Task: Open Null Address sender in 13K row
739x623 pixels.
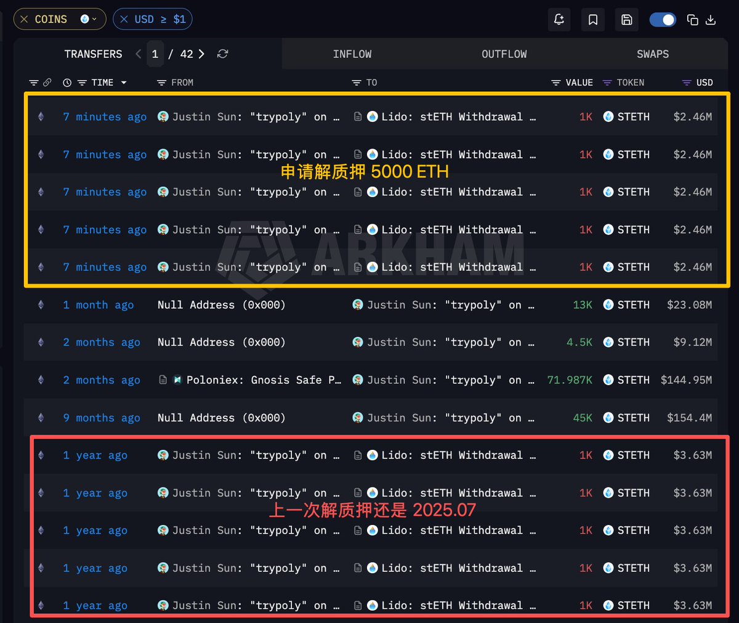Action: pos(222,305)
